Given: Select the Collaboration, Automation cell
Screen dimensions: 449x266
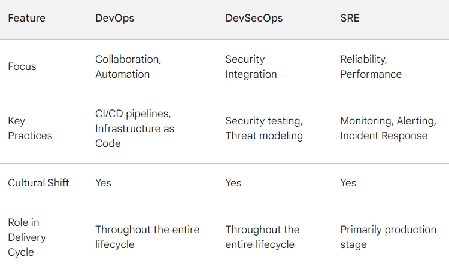Looking at the screenshot, I should coord(128,66).
